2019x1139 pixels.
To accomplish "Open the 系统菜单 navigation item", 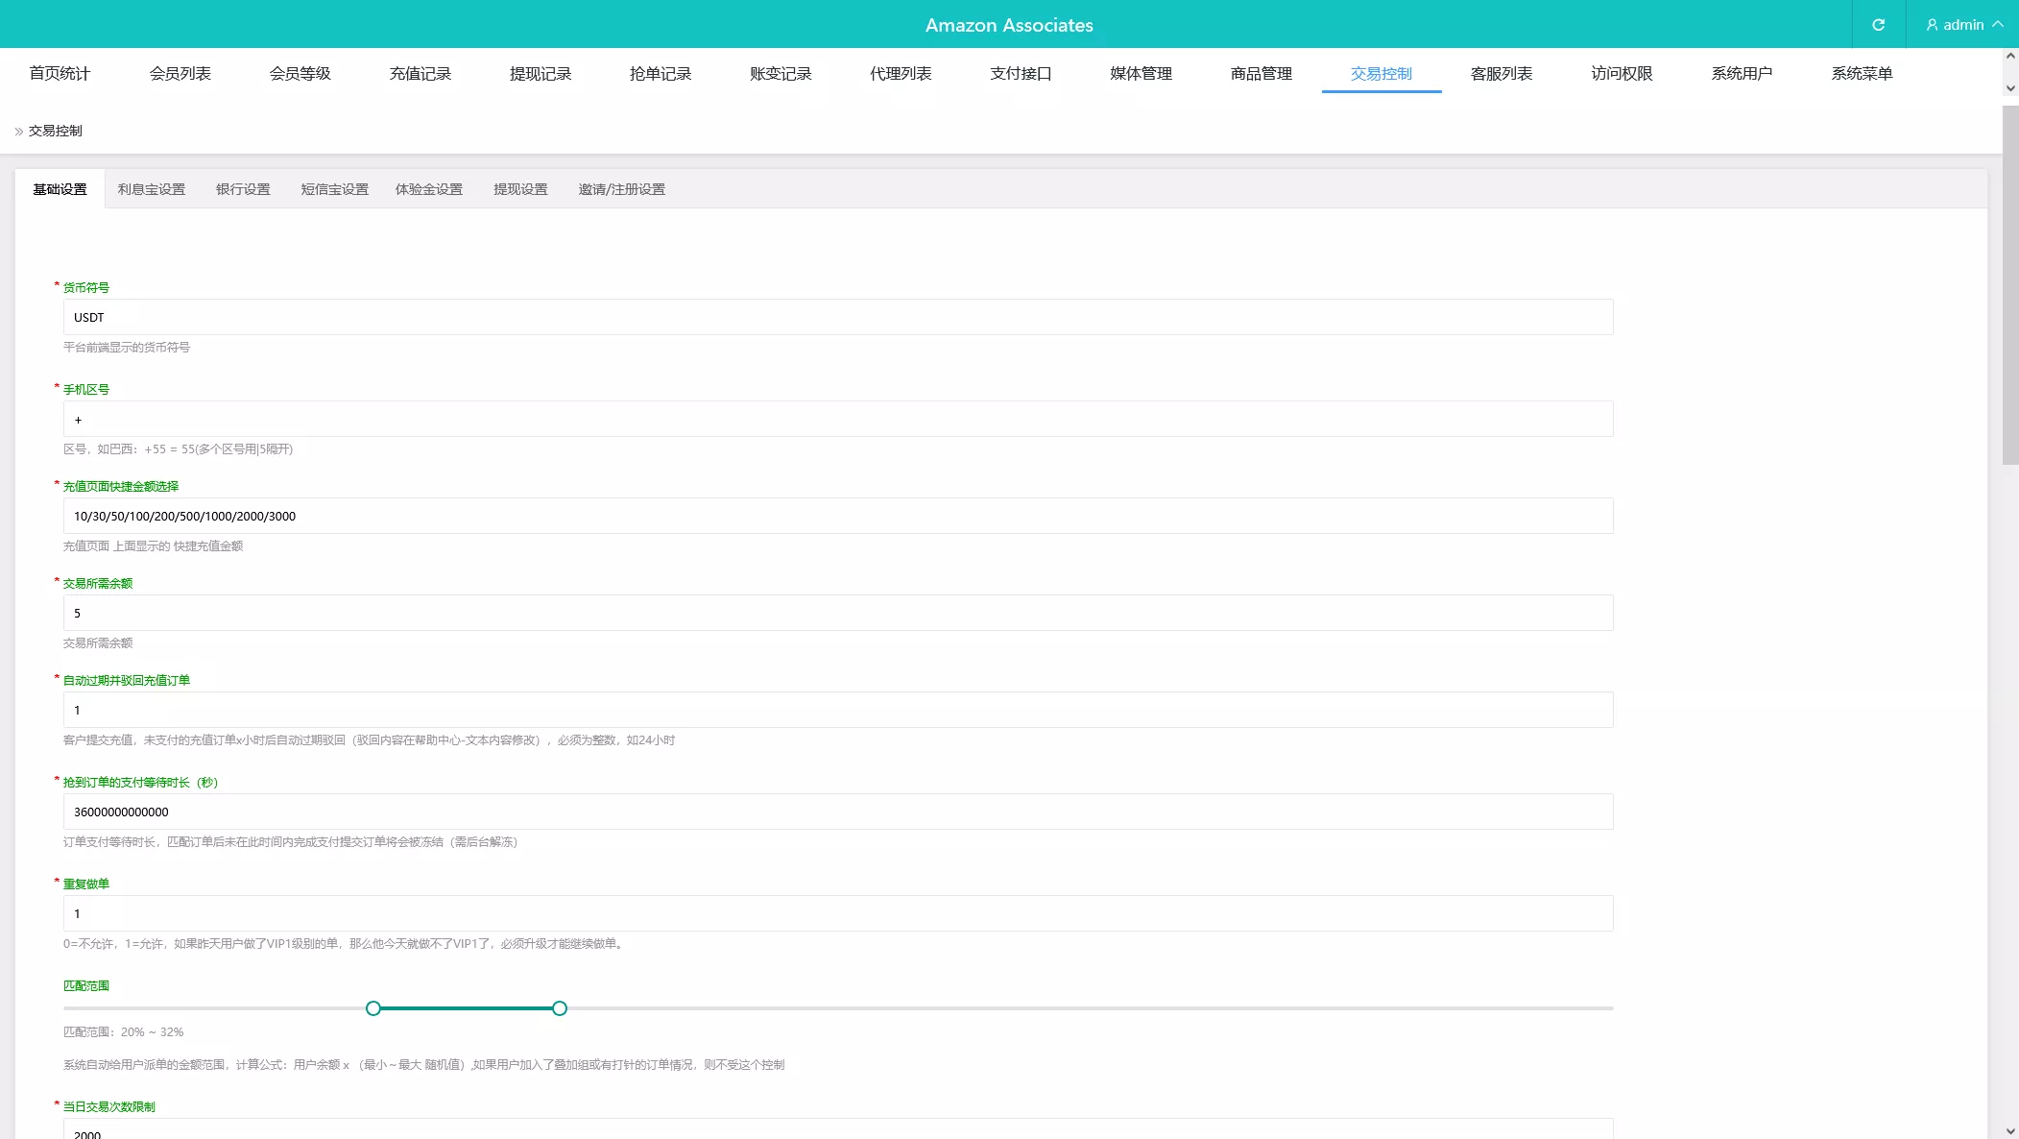I will click(x=1863, y=73).
